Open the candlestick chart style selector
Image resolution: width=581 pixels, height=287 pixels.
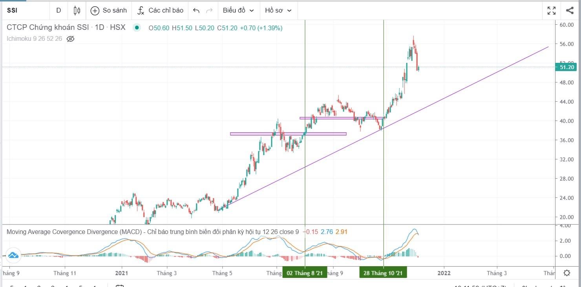tap(77, 11)
